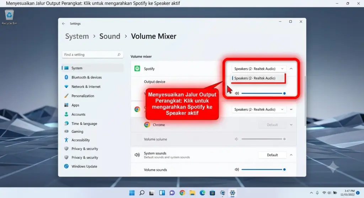Click System in the breadcrumb
364x198 pixels.
click(x=77, y=36)
